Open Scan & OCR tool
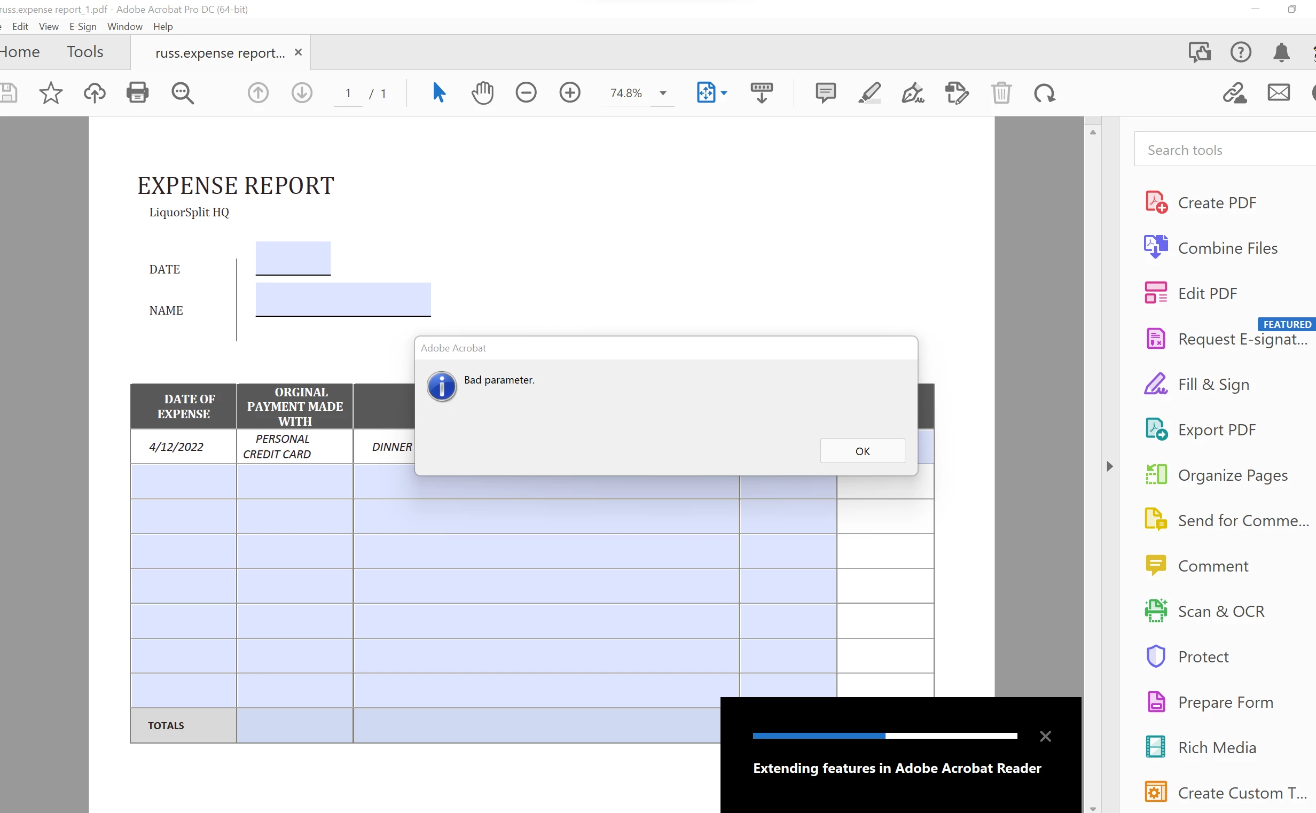This screenshot has width=1316, height=813. pos(1220,612)
